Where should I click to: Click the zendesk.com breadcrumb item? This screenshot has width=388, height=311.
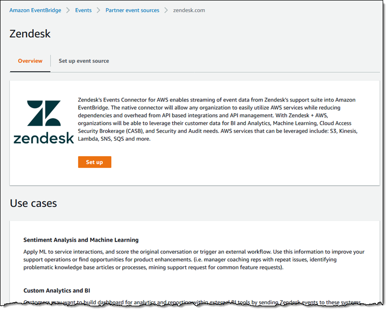coord(189,10)
